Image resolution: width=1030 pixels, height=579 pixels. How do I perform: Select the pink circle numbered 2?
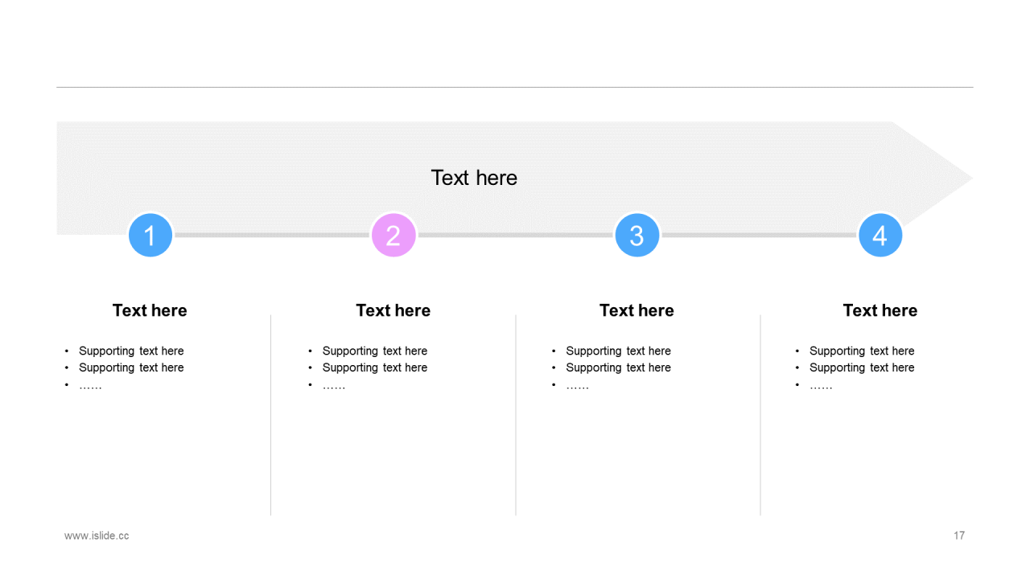[393, 235]
